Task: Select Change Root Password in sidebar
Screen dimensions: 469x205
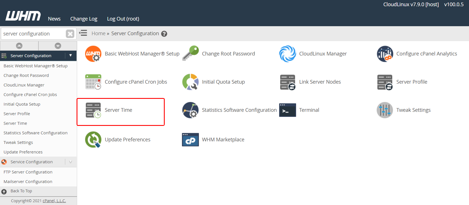Action: point(26,75)
